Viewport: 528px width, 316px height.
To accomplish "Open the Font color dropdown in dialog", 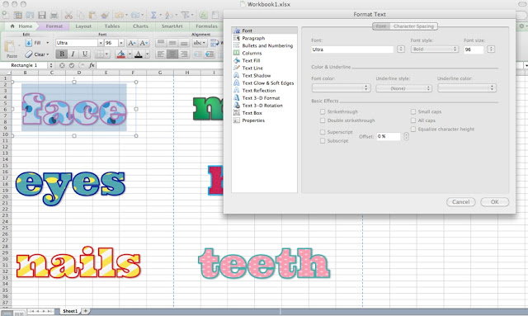I will click(341, 88).
